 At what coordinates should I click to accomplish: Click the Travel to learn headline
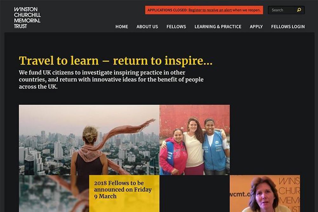point(116,61)
